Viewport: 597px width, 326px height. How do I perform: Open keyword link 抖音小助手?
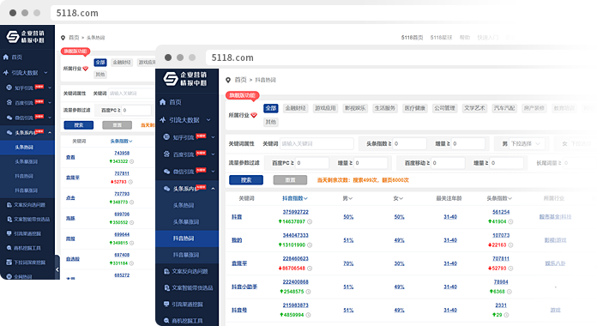[244, 287]
